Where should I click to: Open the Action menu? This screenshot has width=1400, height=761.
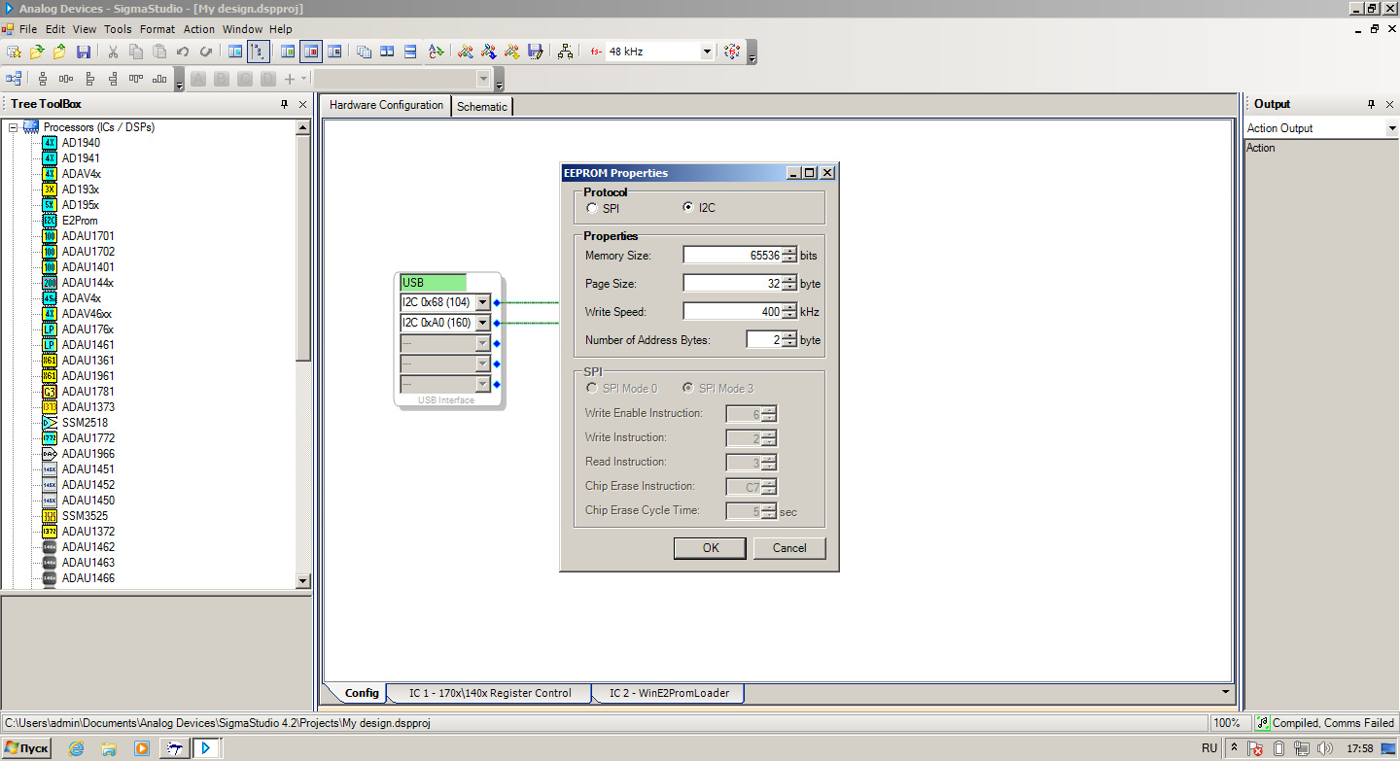199,29
